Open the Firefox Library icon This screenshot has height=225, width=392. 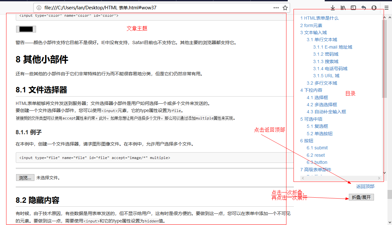[343, 8]
